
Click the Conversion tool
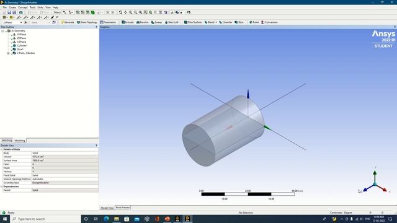[x=269, y=22]
